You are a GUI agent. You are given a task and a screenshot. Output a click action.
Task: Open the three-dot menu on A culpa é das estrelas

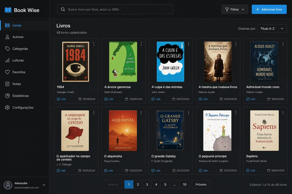click(x=188, y=44)
